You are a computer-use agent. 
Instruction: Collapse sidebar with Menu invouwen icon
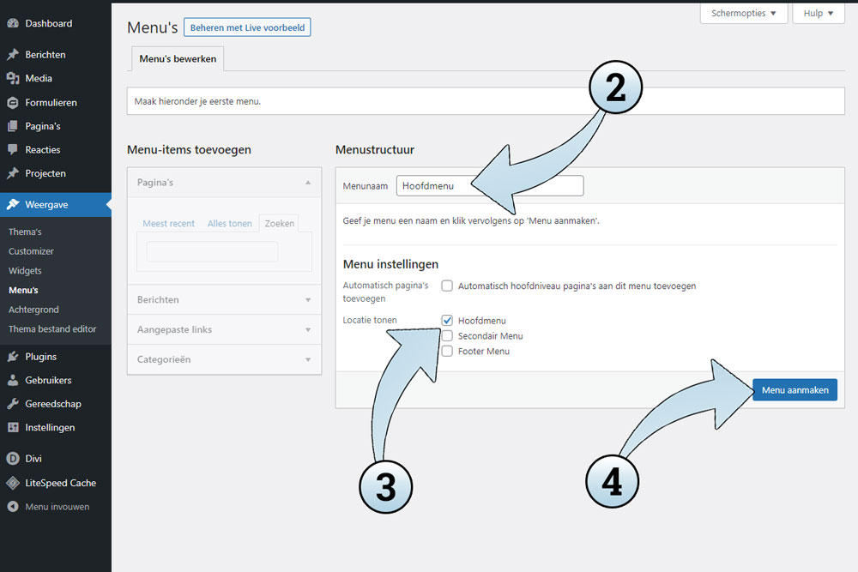(13, 507)
